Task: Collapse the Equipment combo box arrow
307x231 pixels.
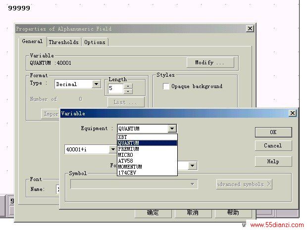Action: coord(172,129)
